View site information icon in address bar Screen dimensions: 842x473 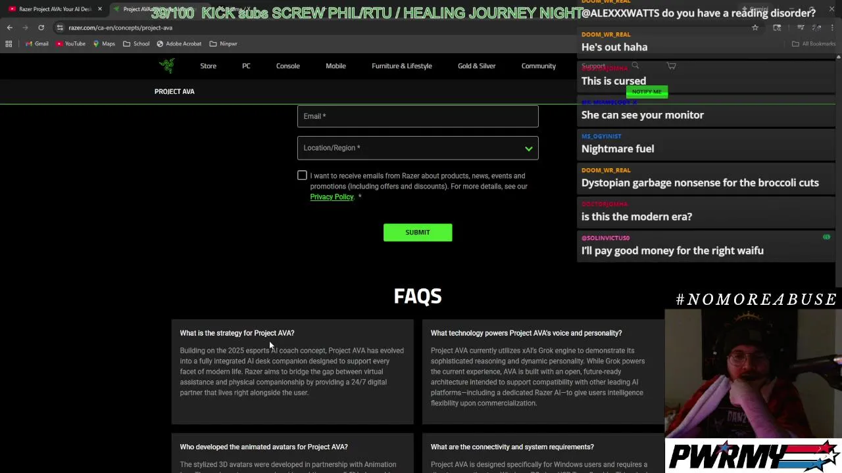[60, 28]
